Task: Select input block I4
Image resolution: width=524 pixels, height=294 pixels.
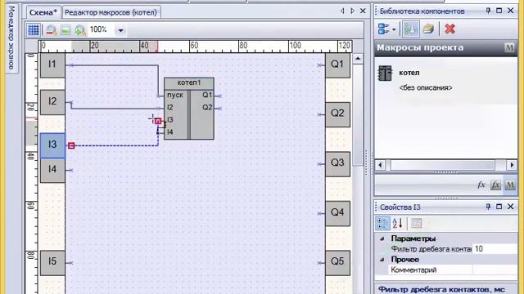Action: (52, 171)
